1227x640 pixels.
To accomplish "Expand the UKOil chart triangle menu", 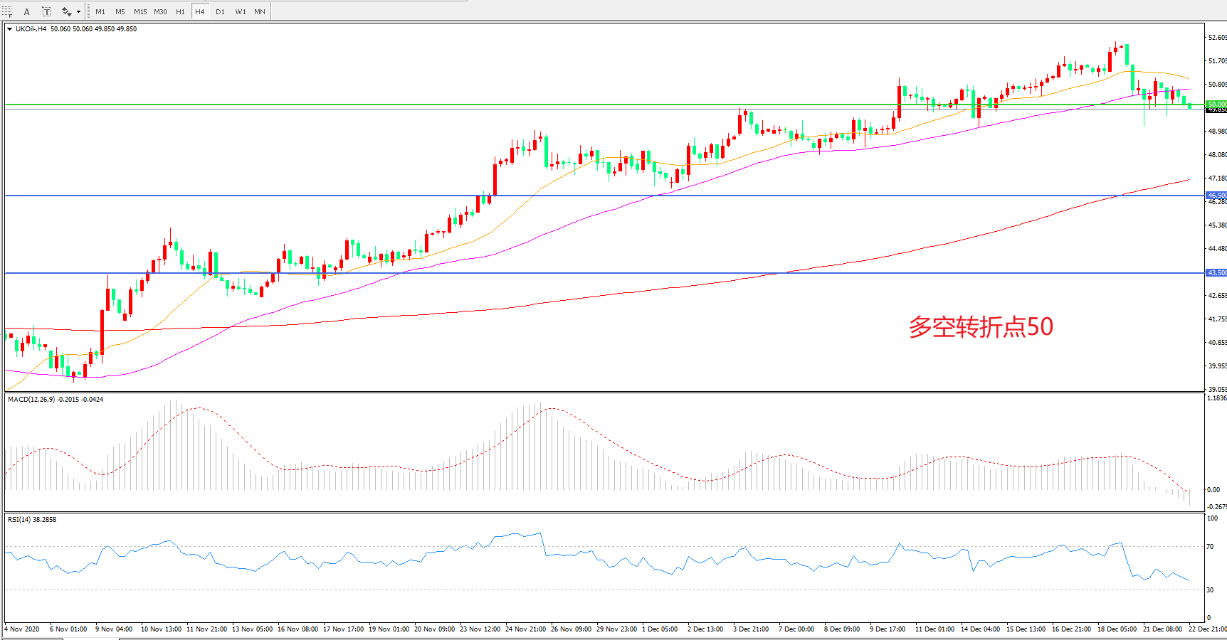I will point(9,29).
